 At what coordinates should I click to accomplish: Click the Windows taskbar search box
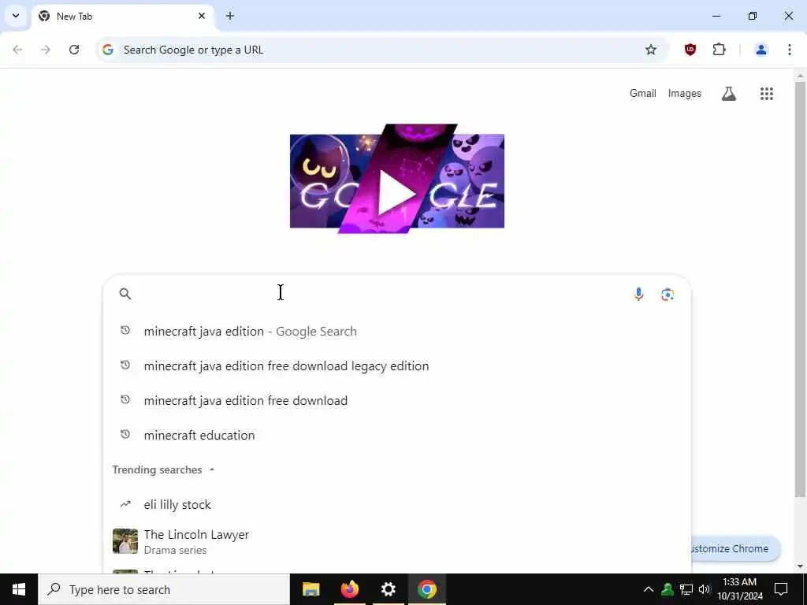[x=164, y=589]
